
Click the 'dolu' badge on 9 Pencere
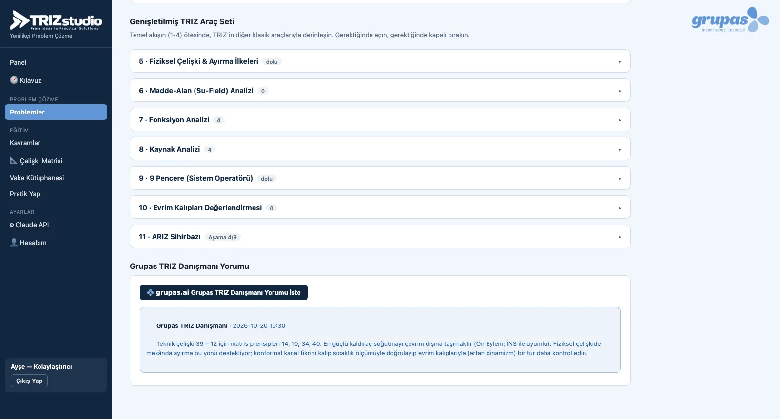267,179
